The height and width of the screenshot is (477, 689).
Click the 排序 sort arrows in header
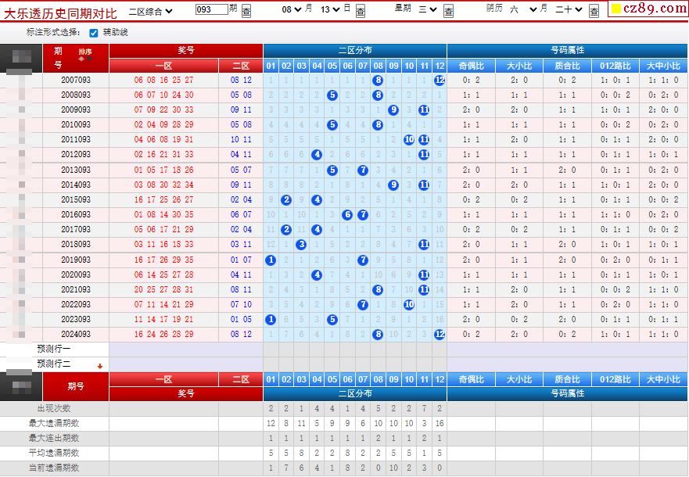pyautogui.click(x=85, y=55)
